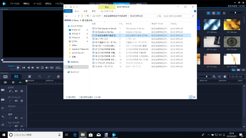Select the music 1 track note icon
Viewport: 246px width, 138px height.
(3, 125)
